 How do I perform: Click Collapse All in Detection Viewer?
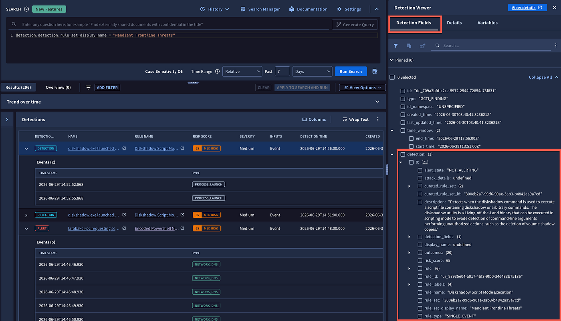pos(543,77)
